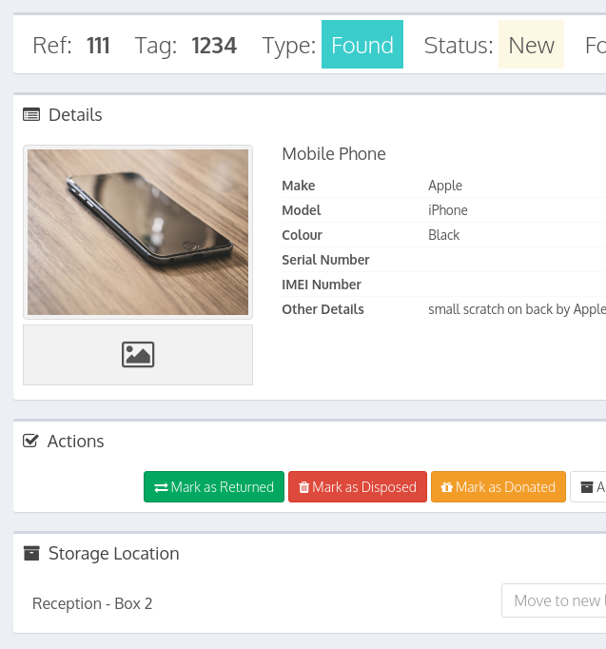Image resolution: width=606 pixels, height=649 pixels.
Task: Click the Reception - Box 2 location text
Action: coord(92,603)
